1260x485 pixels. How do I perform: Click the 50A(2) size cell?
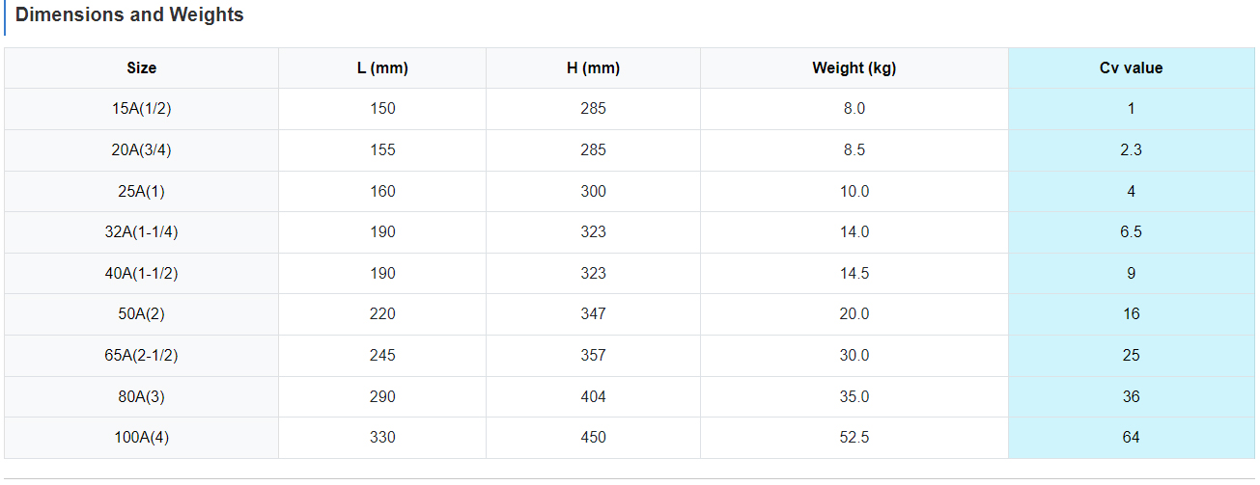141,314
